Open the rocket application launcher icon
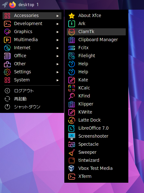Image resolution: width=144 pixels, height=193 pixels. (x=5, y=5)
